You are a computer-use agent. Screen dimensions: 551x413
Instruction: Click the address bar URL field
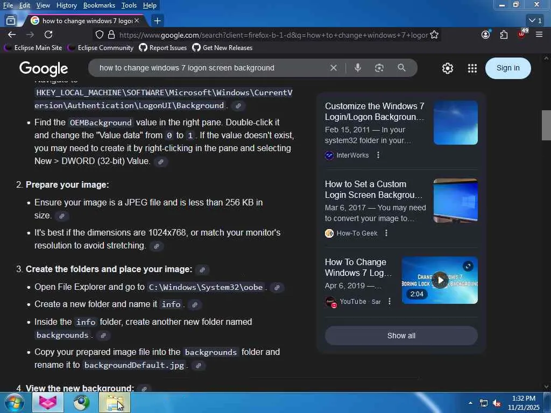click(273, 35)
